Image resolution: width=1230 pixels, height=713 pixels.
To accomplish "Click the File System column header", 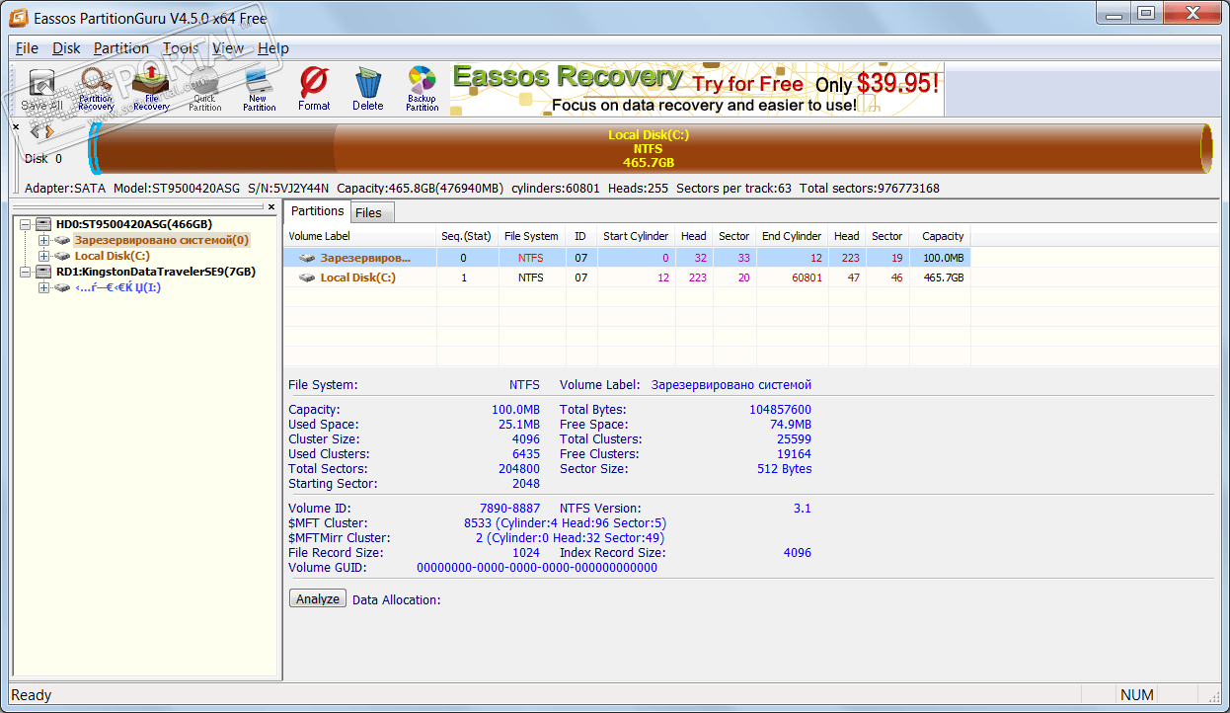I will pos(531,236).
